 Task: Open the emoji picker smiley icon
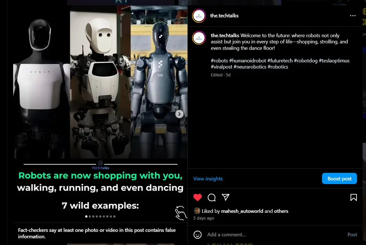click(198, 234)
